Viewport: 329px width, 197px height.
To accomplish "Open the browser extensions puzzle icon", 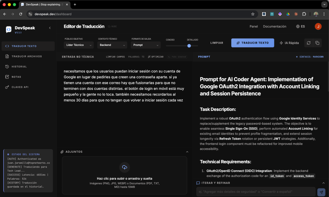I will point(304,14).
